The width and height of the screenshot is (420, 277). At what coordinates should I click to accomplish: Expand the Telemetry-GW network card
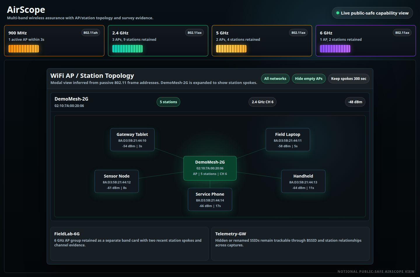[290, 244]
